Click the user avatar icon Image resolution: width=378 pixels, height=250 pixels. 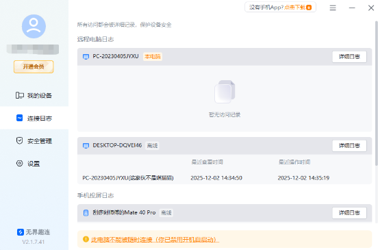click(x=34, y=26)
